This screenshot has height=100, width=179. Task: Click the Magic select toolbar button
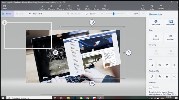pyautogui.click(x=35, y=14)
